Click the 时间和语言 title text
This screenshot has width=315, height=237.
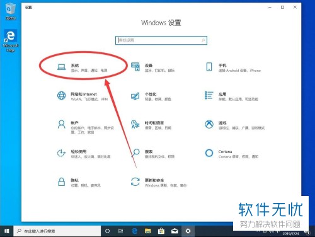[154, 123]
